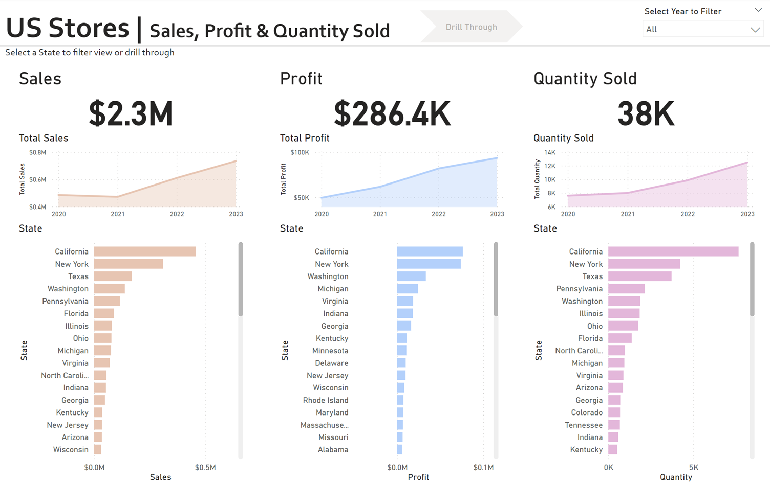Click the 2022 label on Total Profit chart
The height and width of the screenshot is (484, 770).
(x=438, y=214)
